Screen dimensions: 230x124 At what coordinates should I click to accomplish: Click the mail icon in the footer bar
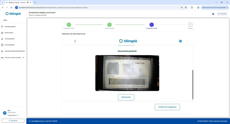click(30, 121)
